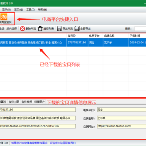The width and height of the screenshot is (146, 146).
Task: Sort by the 店铺名称 column header
Action: pos(116,36)
